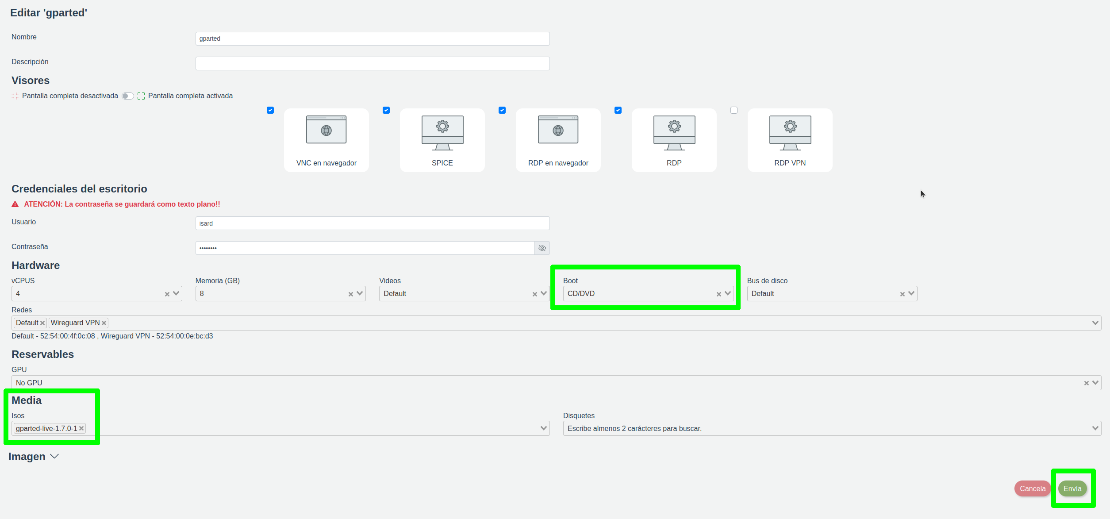This screenshot has height=519, width=1110.
Task: Open the Memoria (GB) dropdown
Action: [x=360, y=293]
